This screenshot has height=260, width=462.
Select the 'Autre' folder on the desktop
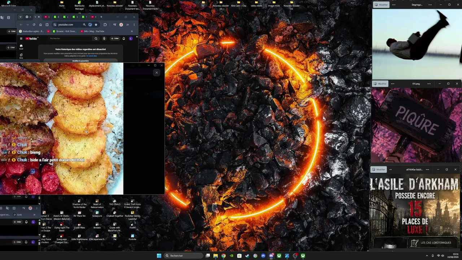62,4
